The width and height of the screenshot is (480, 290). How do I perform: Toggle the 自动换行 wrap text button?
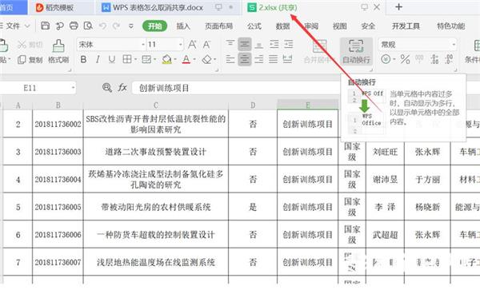click(x=356, y=51)
